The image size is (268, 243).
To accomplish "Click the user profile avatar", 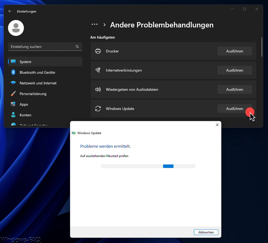I will coord(16,28).
